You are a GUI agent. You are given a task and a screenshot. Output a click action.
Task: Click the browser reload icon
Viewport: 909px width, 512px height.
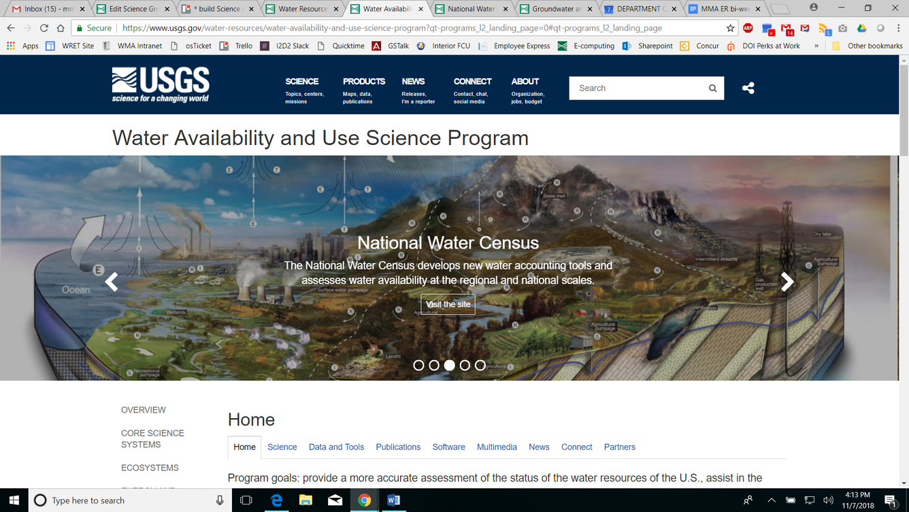point(44,28)
